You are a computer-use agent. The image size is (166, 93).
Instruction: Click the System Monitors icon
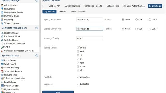click(x=2, y=86)
